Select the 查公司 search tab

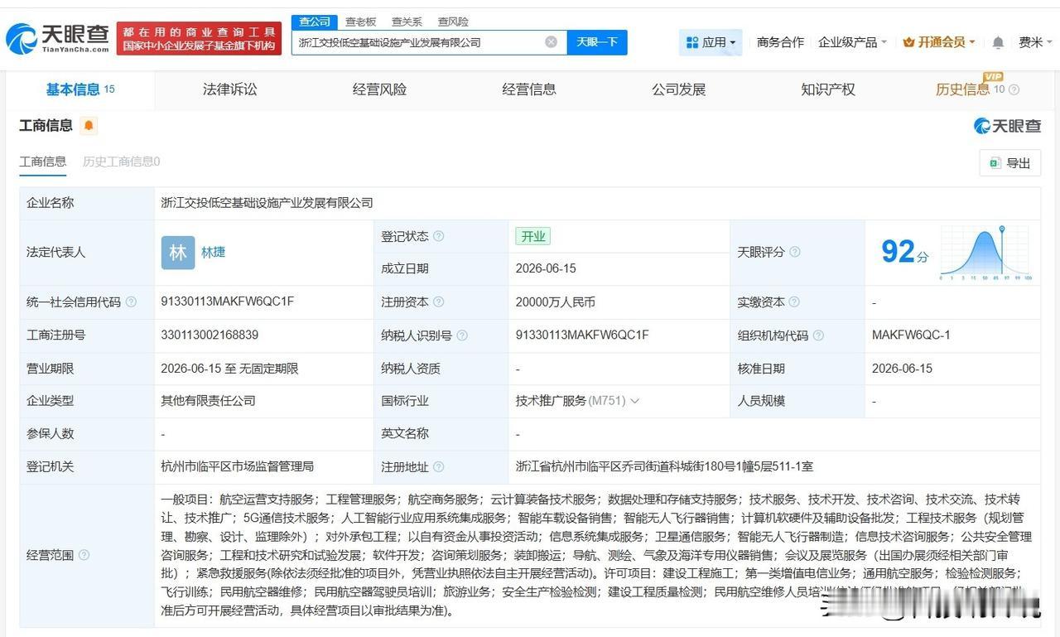click(315, 22)
